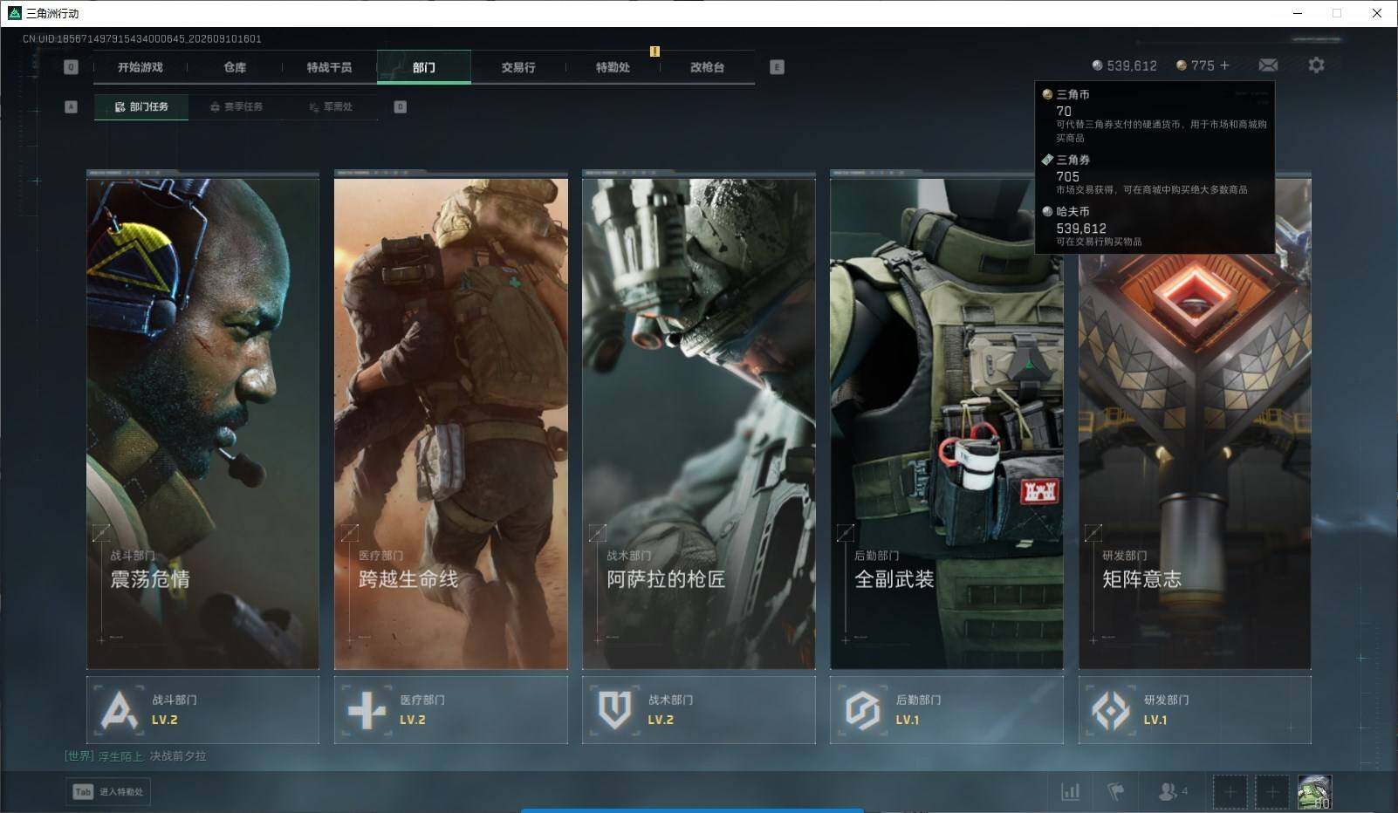This screenshot has height=813, width=1398.
Task: Click the 三角券 ticket icon in tooltip
Action: [1047, 160]
